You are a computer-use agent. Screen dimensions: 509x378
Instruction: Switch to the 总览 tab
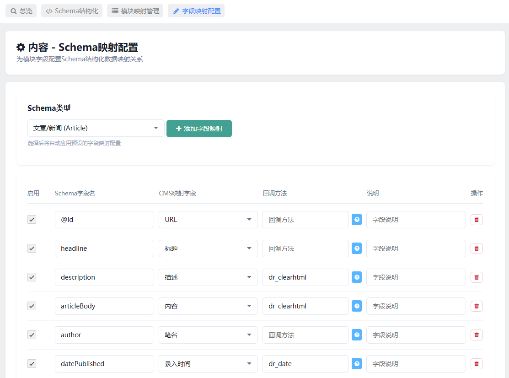click(x=21, y=11)
